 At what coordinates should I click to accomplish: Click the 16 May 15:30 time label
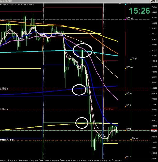point(86,161)
